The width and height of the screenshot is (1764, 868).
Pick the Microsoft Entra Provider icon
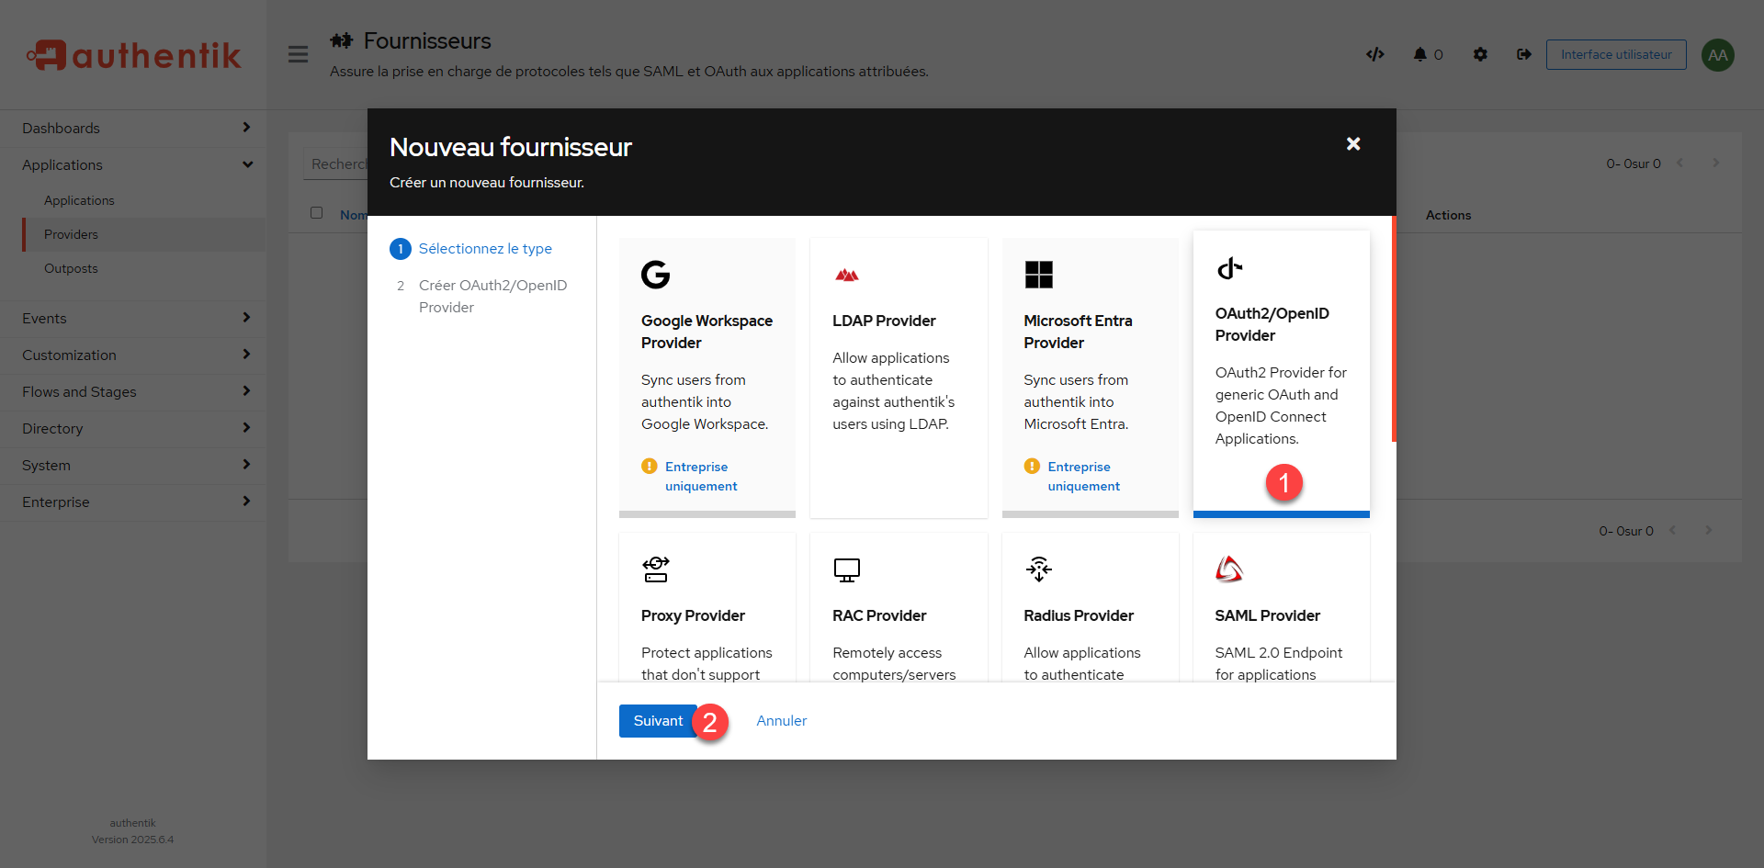1038,275
